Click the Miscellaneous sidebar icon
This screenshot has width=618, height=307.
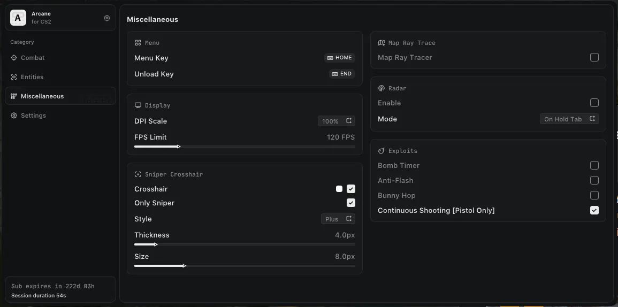coord(14,96)
